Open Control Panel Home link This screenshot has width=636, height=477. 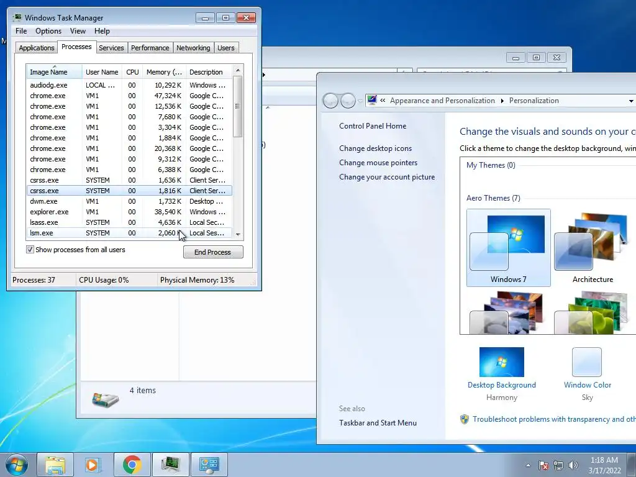(373, 125)
